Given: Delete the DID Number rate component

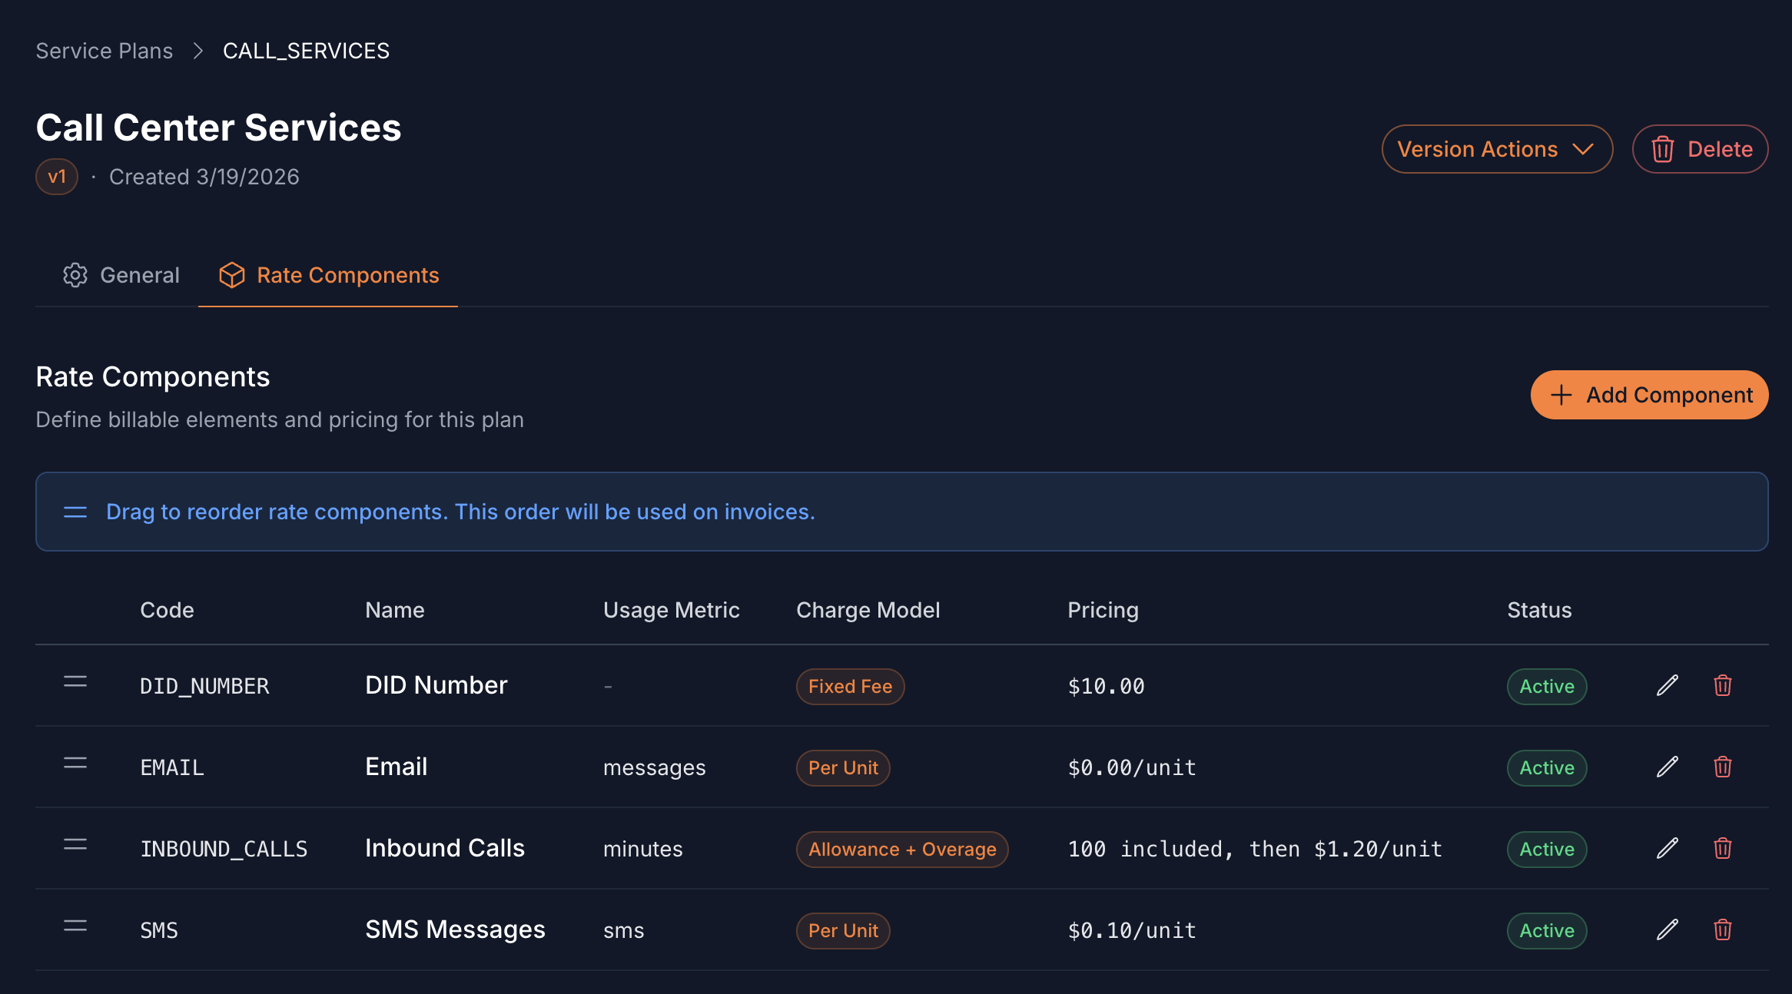Looking at the screenshot, I should pos(1722,685).
